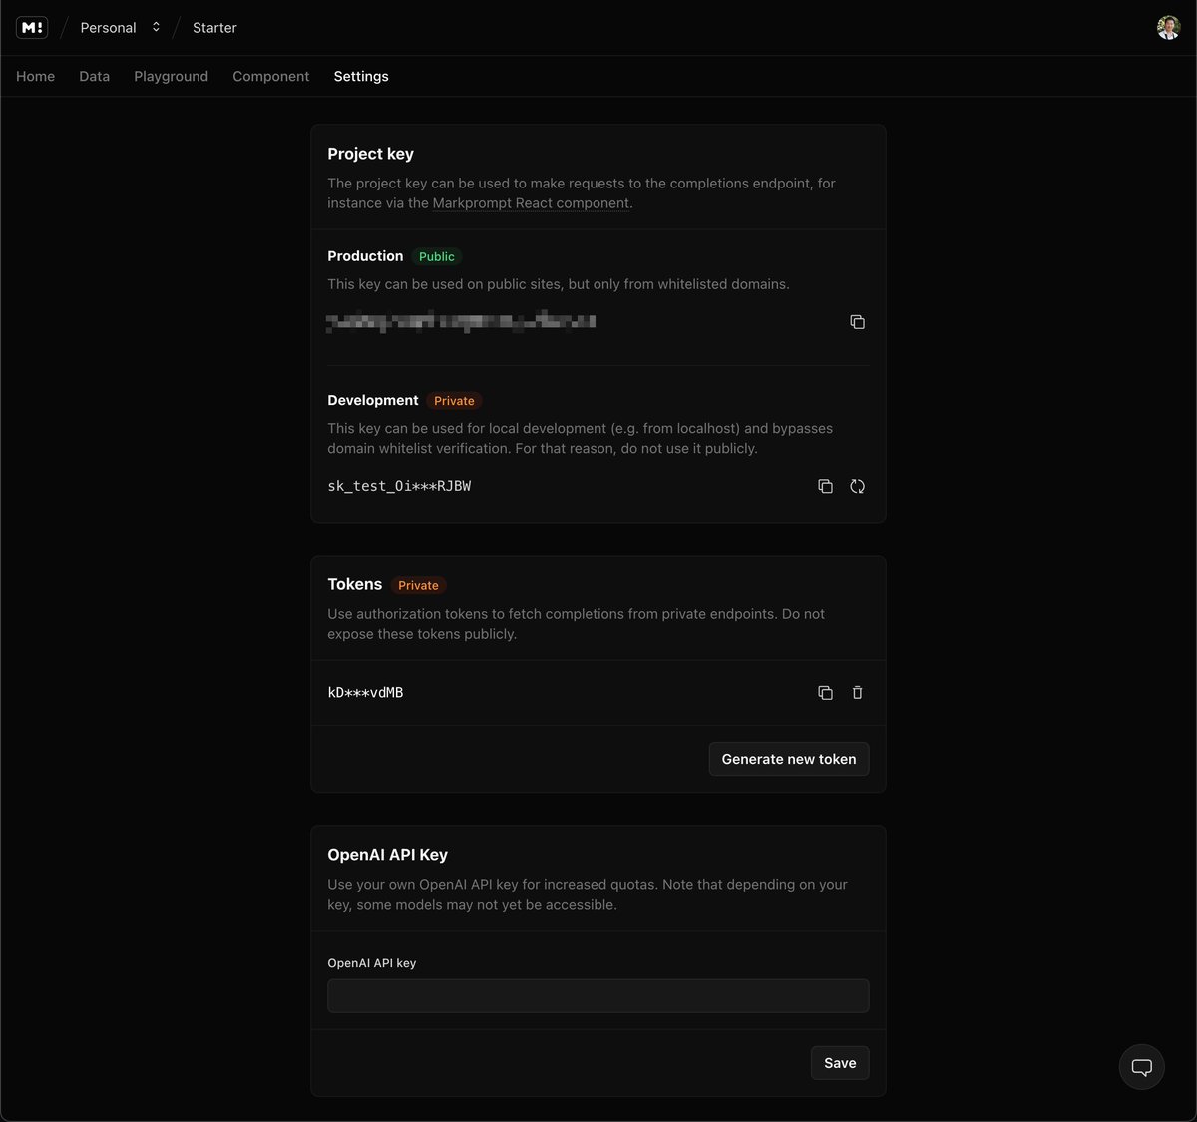Copy the Production project key
Viewport: 1197px width, 1122px height.
[857, 321]
